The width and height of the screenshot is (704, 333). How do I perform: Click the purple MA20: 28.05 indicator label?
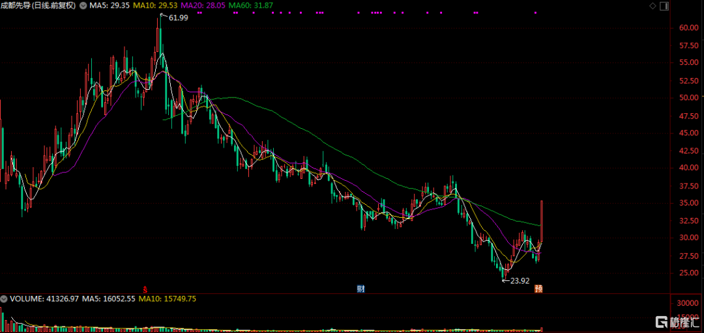pyautogui.click(x=204, y=6)
